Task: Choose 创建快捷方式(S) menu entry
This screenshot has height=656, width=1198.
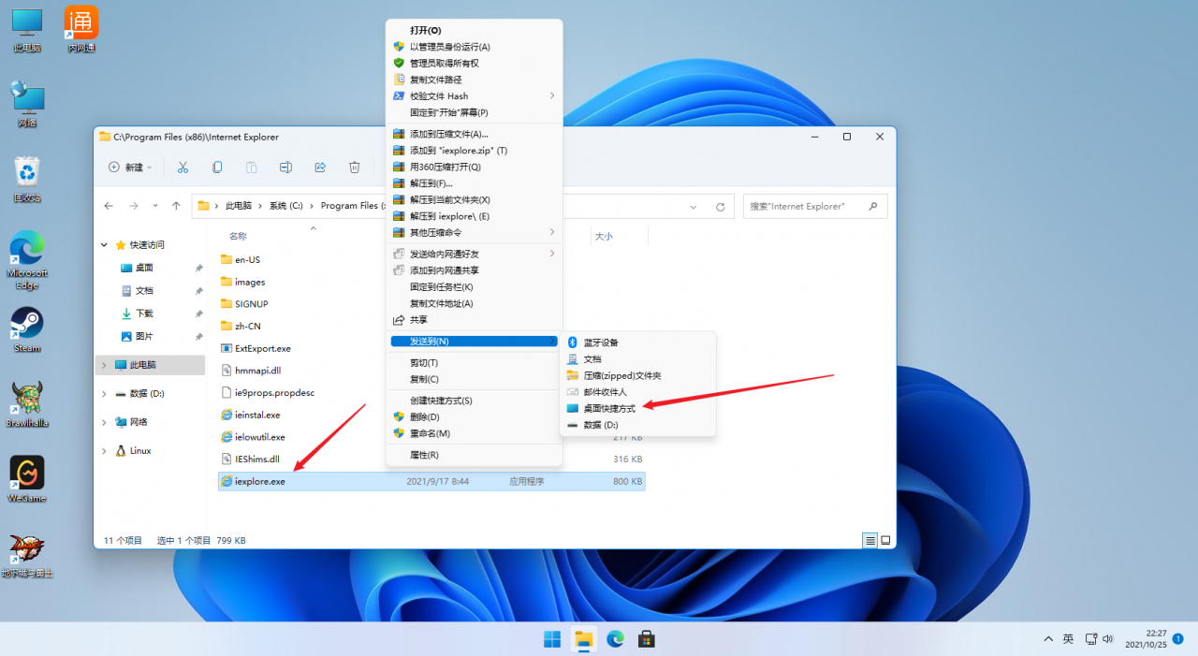Action: tap(474, 401)
